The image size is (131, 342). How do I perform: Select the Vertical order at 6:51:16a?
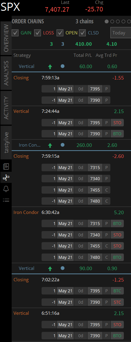pos(71,313)
